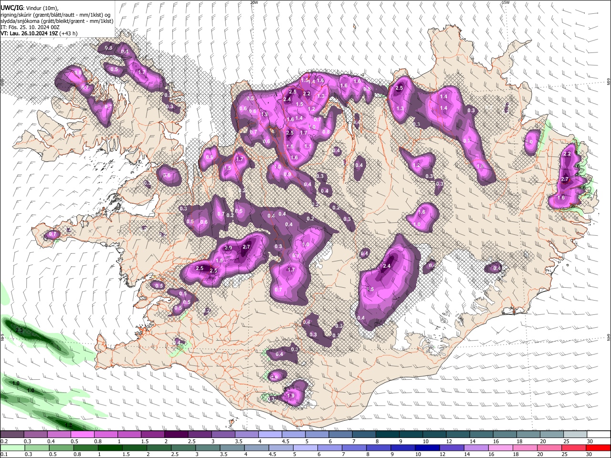Screen dimensions: 611x458
Task: Click the darkest purple 2 snow legend swatch
Action: pos(176,434)
